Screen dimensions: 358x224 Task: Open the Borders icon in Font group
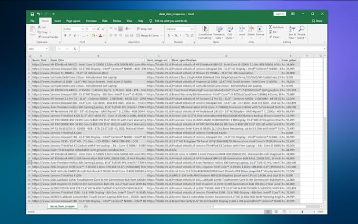84,35
